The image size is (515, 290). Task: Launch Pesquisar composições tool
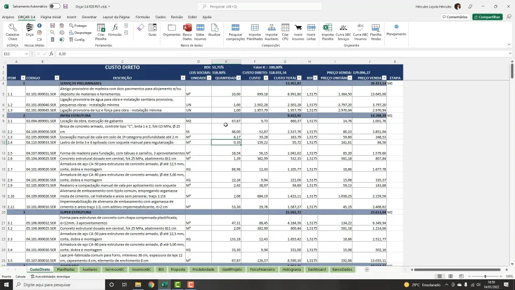[x=236, y=32]
